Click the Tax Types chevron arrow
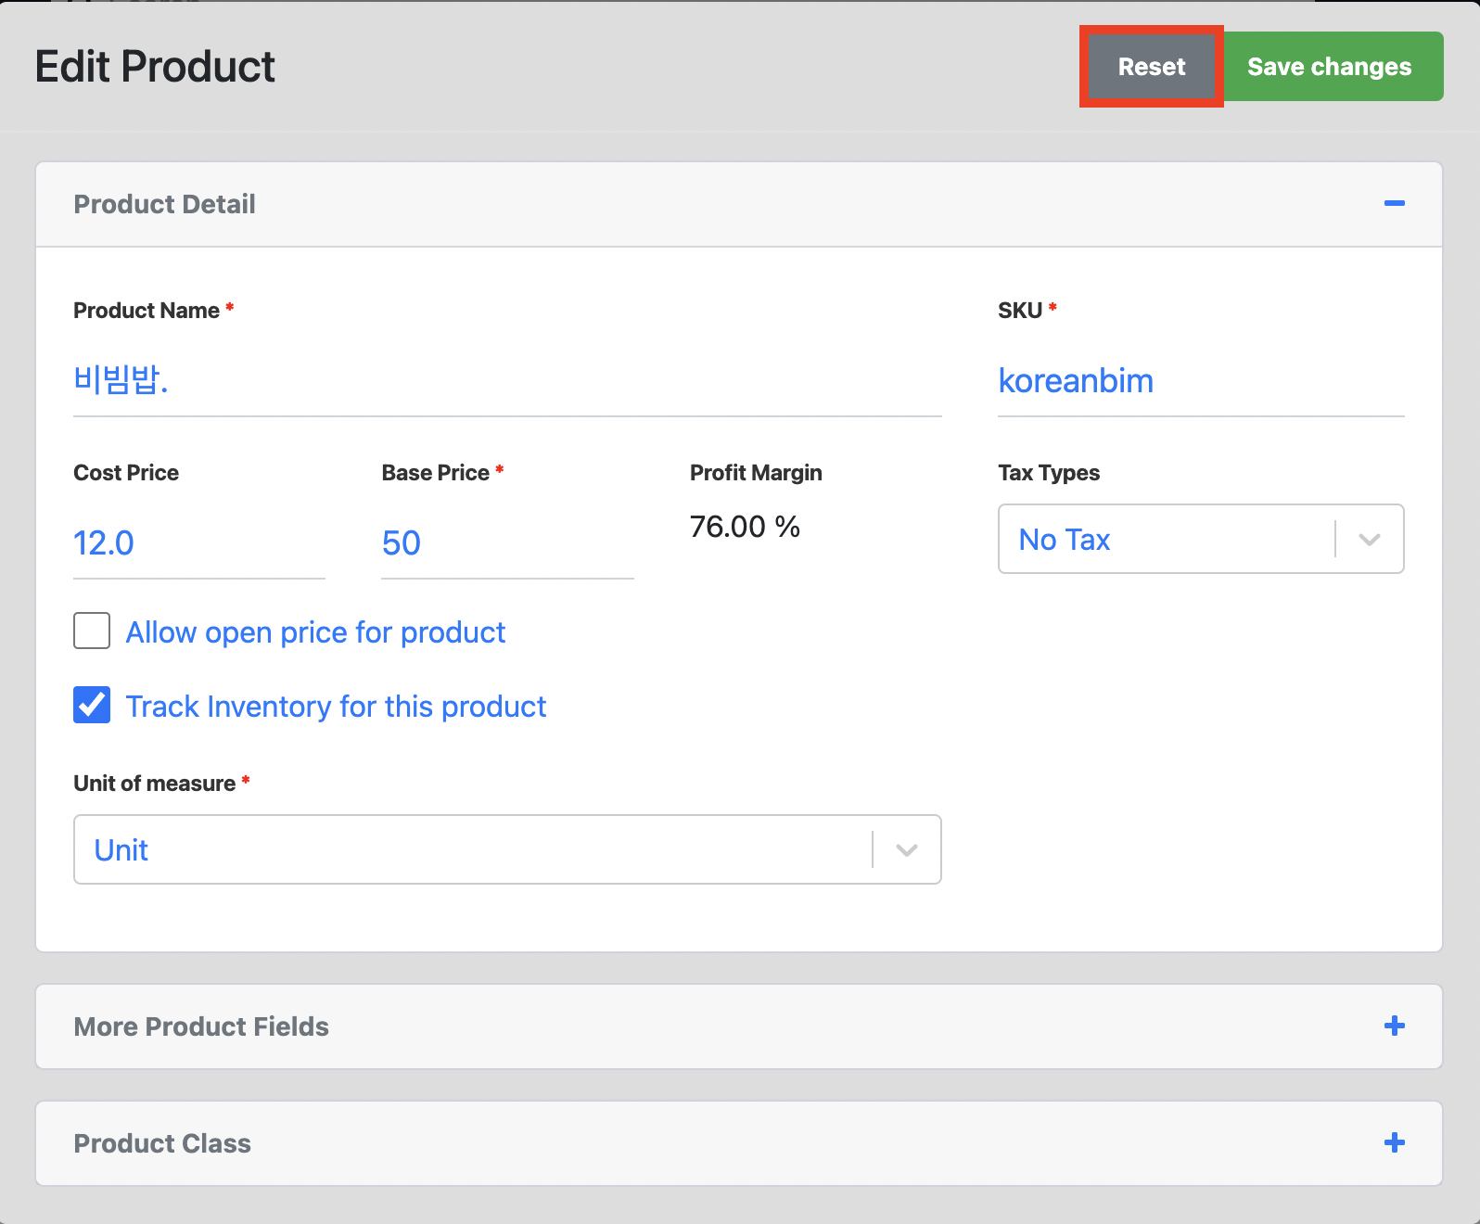This screenshot has width=1480, height=1224. [x=1369, y=540]
